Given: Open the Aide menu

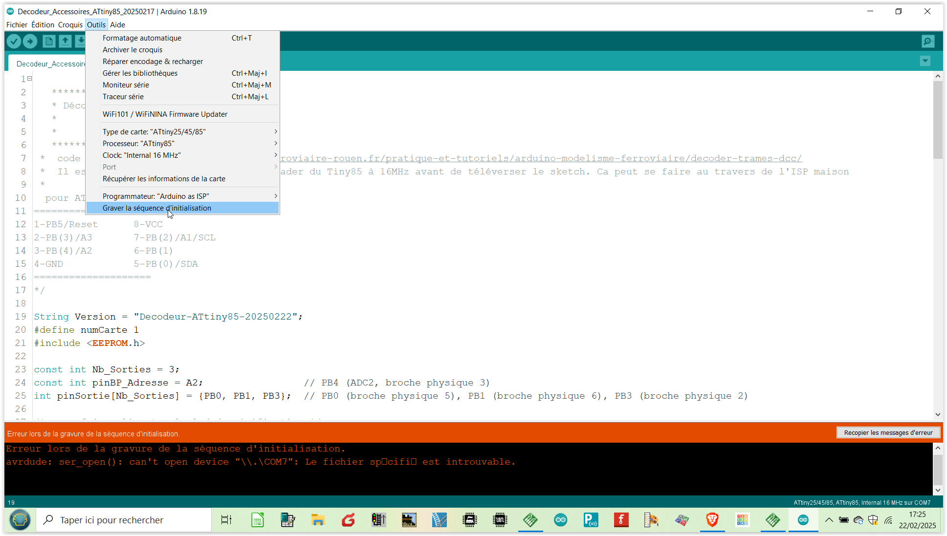Looking at the screenshot, I should point(117,24).
